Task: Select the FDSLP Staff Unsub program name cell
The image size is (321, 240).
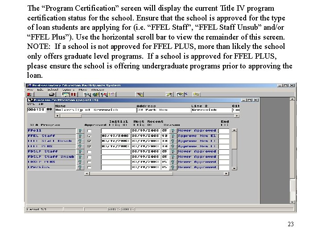Action: 52,157
